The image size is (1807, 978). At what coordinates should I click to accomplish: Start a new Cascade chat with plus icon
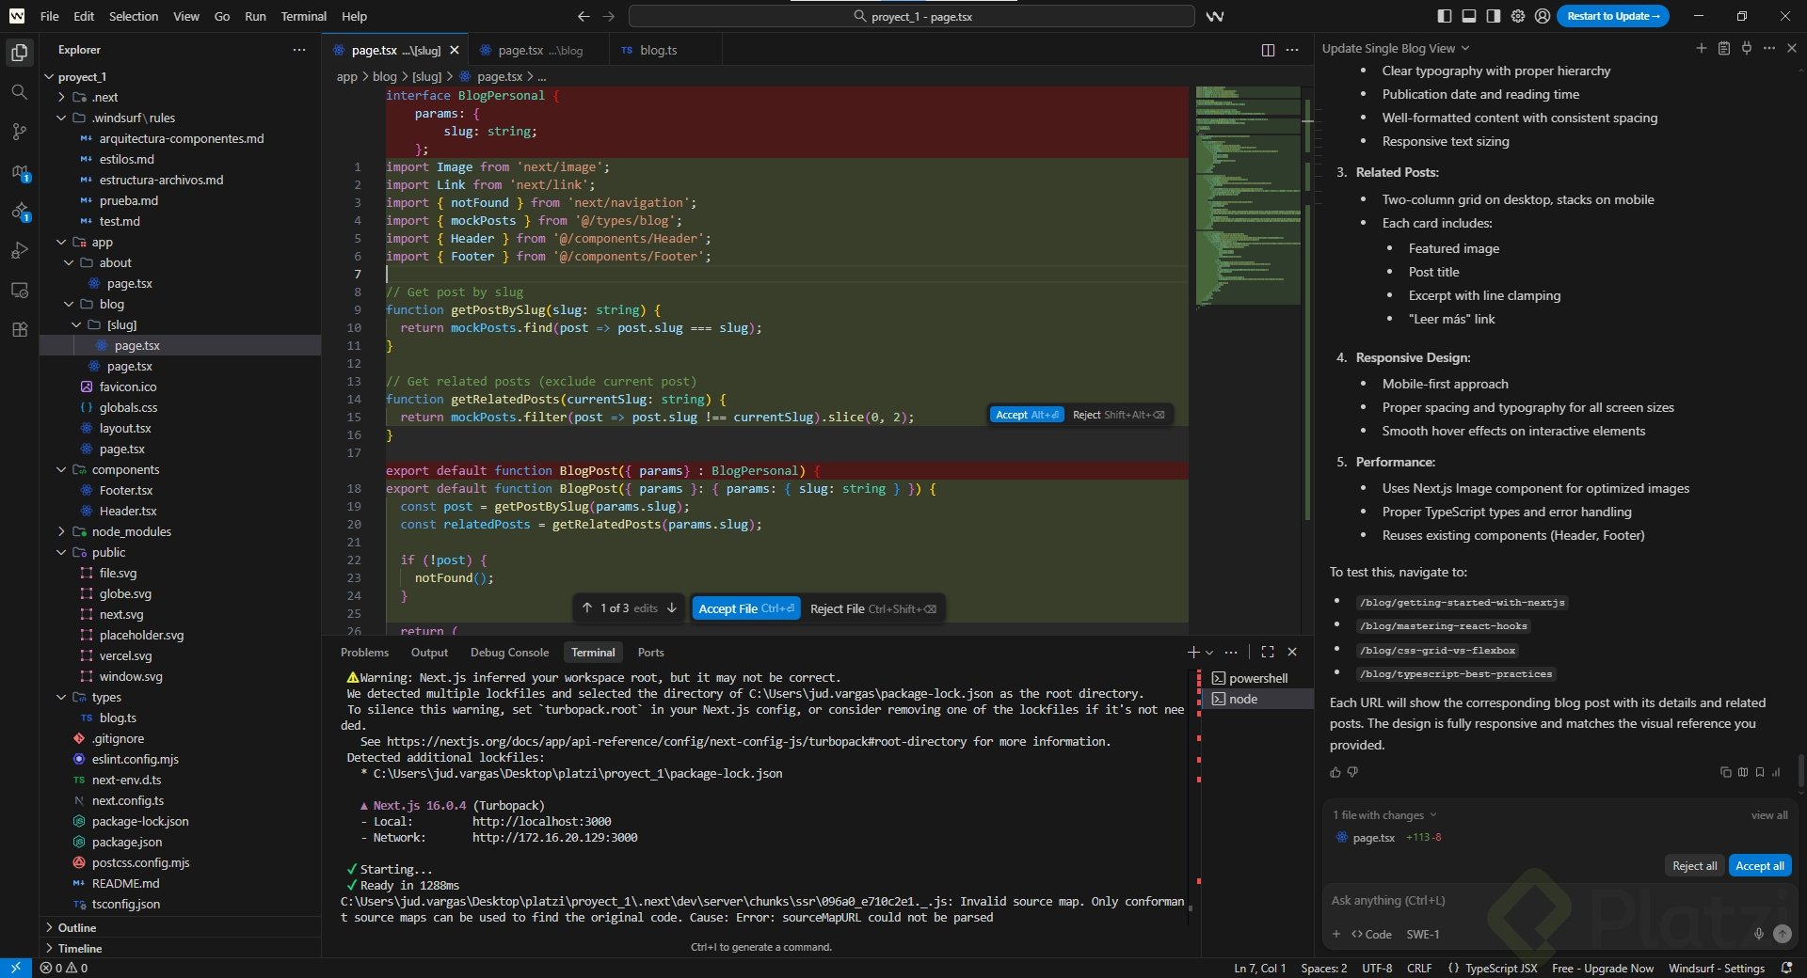point(1701,48)
